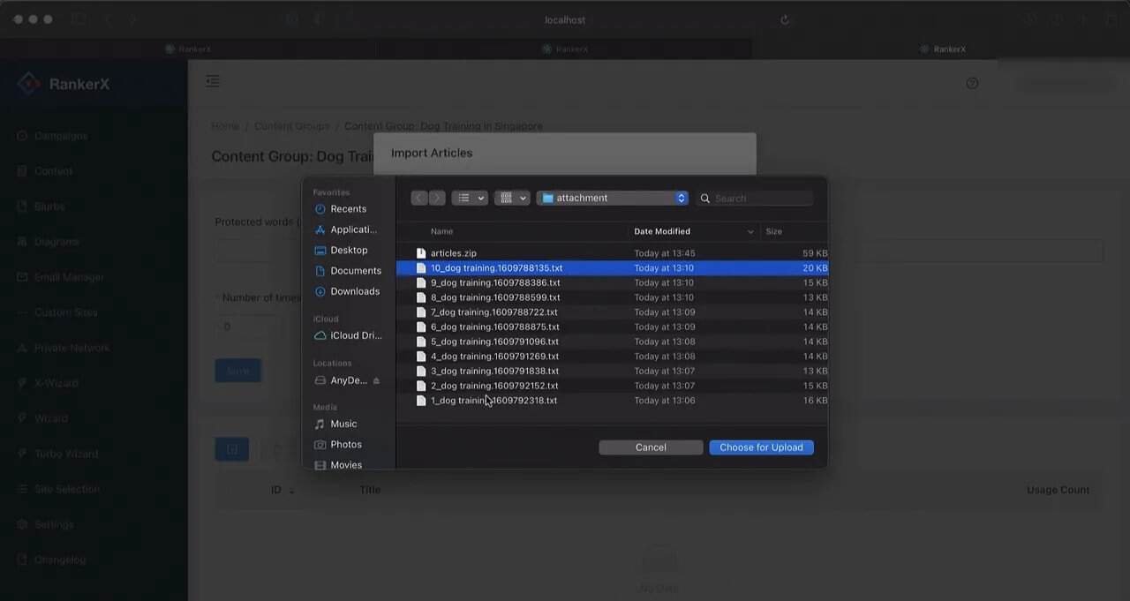Viewport: 1130px width, 601px height.
Task: Open Photos in the Media section
Action: [x=345, y=444]
